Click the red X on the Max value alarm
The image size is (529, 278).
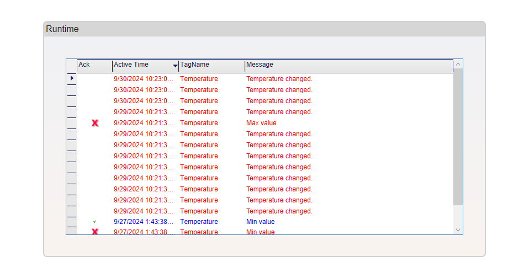[95, 123]
